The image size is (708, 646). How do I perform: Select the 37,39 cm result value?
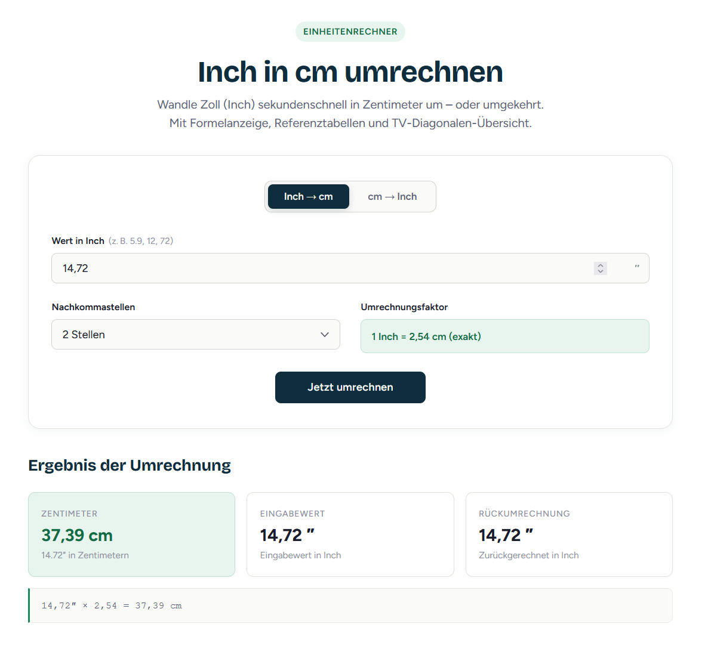click(x=77, y=536)
